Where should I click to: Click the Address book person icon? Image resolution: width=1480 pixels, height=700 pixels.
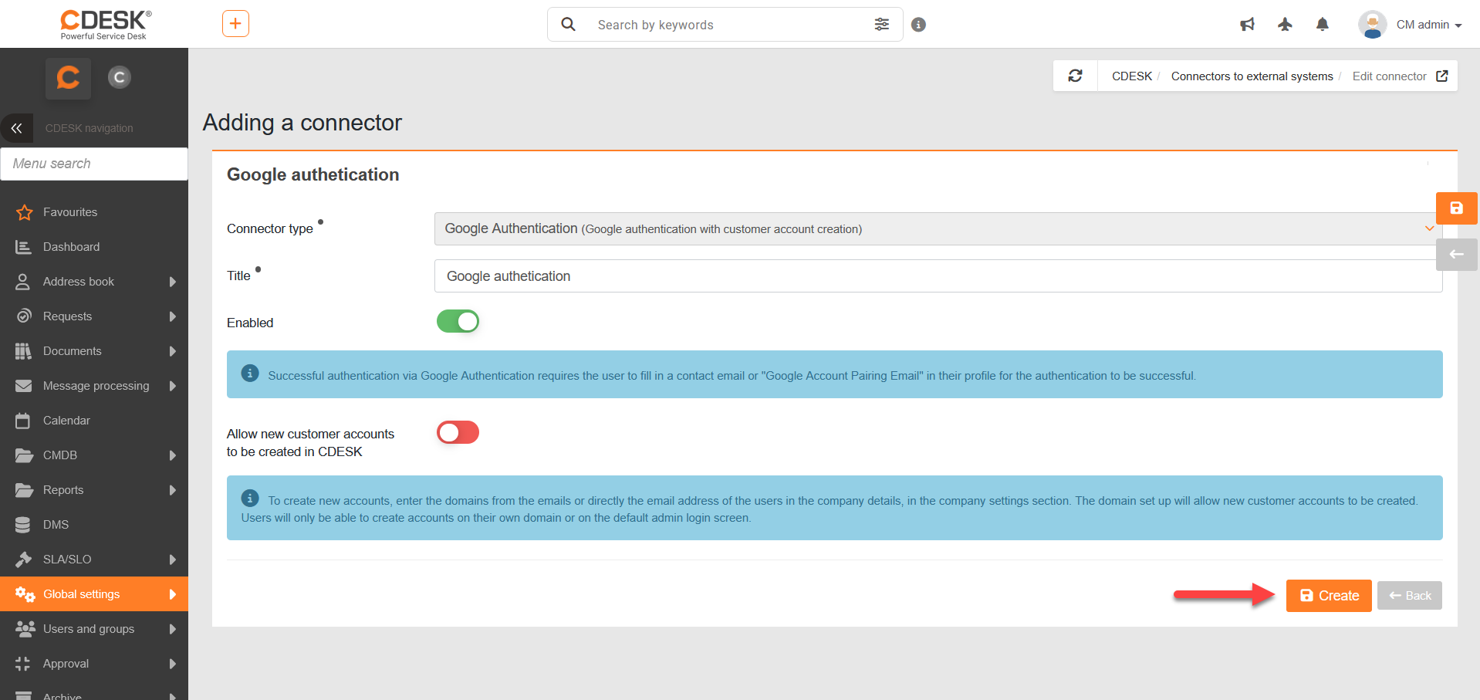(x=23, y=282)
